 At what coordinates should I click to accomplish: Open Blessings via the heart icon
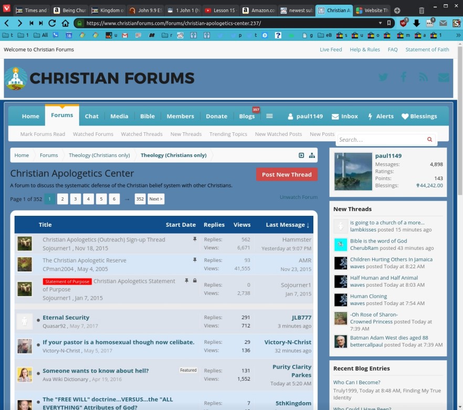pyautogui.click(x=404, y=116)
